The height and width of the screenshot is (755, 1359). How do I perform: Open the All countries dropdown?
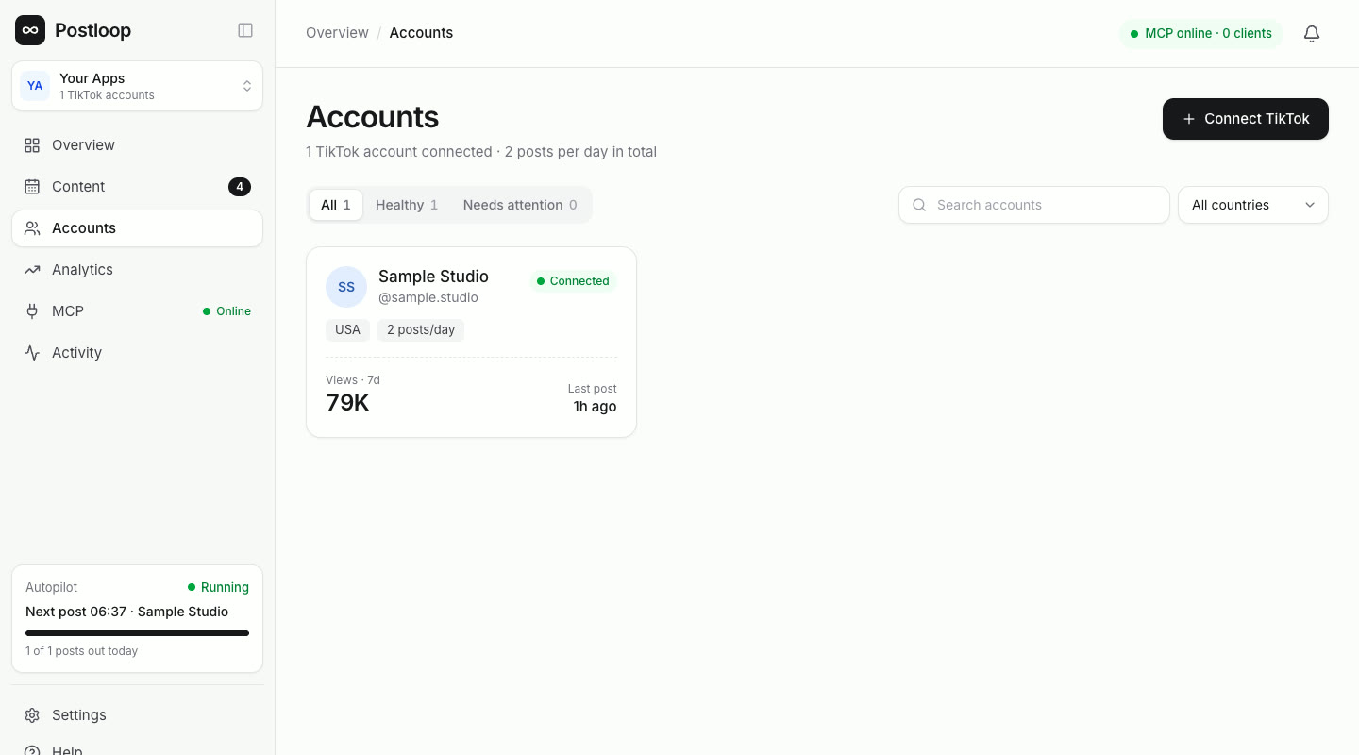pos(1253,205)
